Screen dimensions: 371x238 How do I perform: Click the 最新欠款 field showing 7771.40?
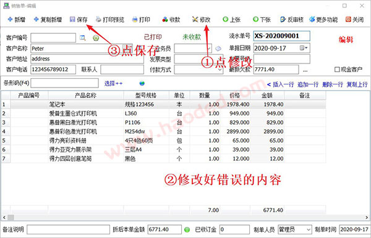276,69
